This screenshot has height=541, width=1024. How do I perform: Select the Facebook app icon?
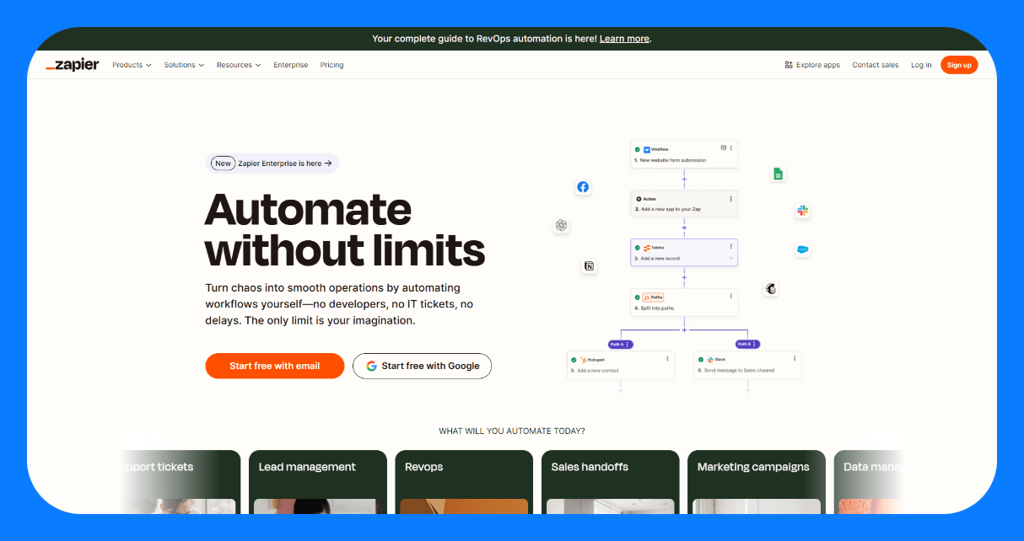[x=583, y=187]
